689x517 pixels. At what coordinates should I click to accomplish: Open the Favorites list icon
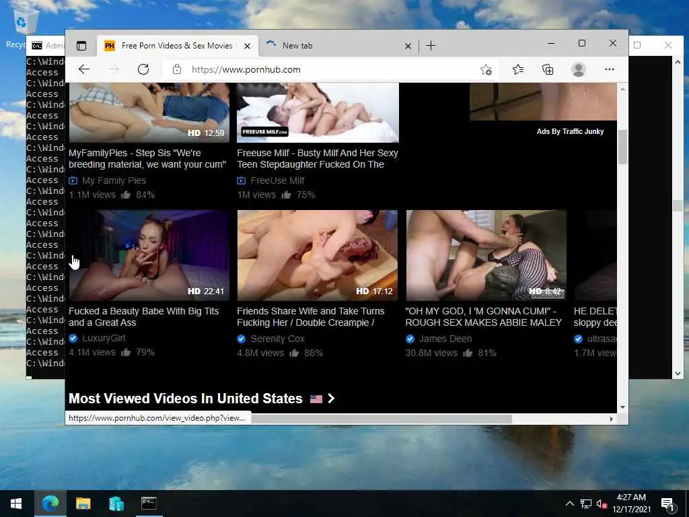(x=518, y=69)
